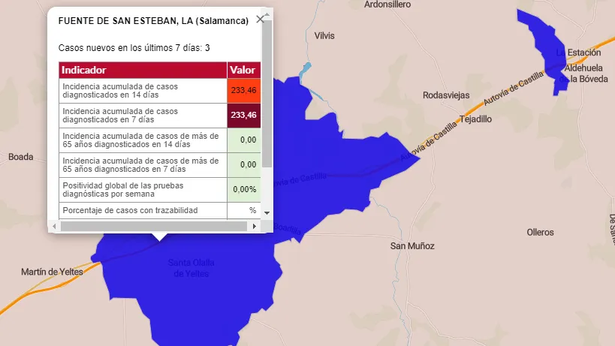The image size is (615, 346).
Task: Click the horizontal scrollbar left arrow
Action: [54, 226]
